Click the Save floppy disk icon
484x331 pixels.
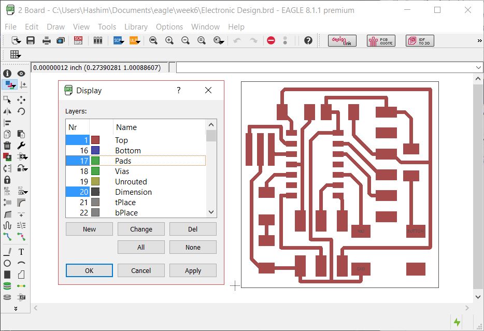(x=31, y=40)
